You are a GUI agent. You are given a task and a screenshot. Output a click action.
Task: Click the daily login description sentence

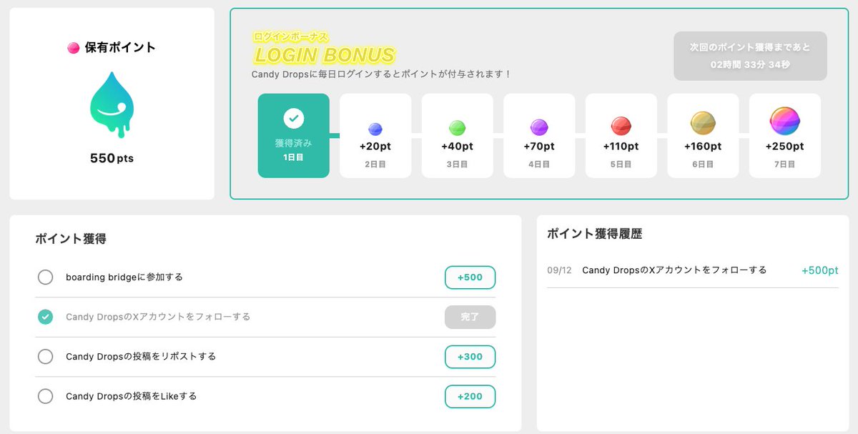pos(382,74)
